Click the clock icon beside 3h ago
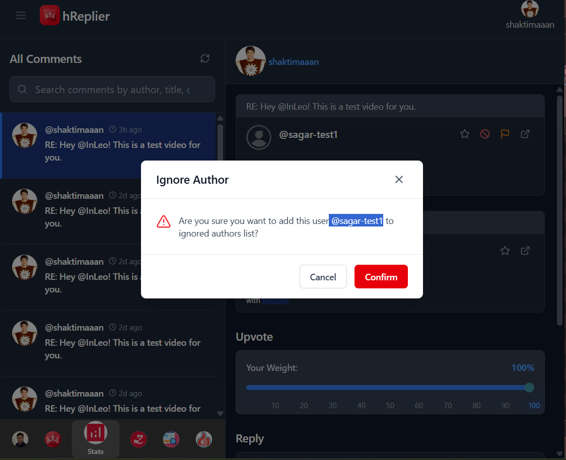 coord(113,129)
